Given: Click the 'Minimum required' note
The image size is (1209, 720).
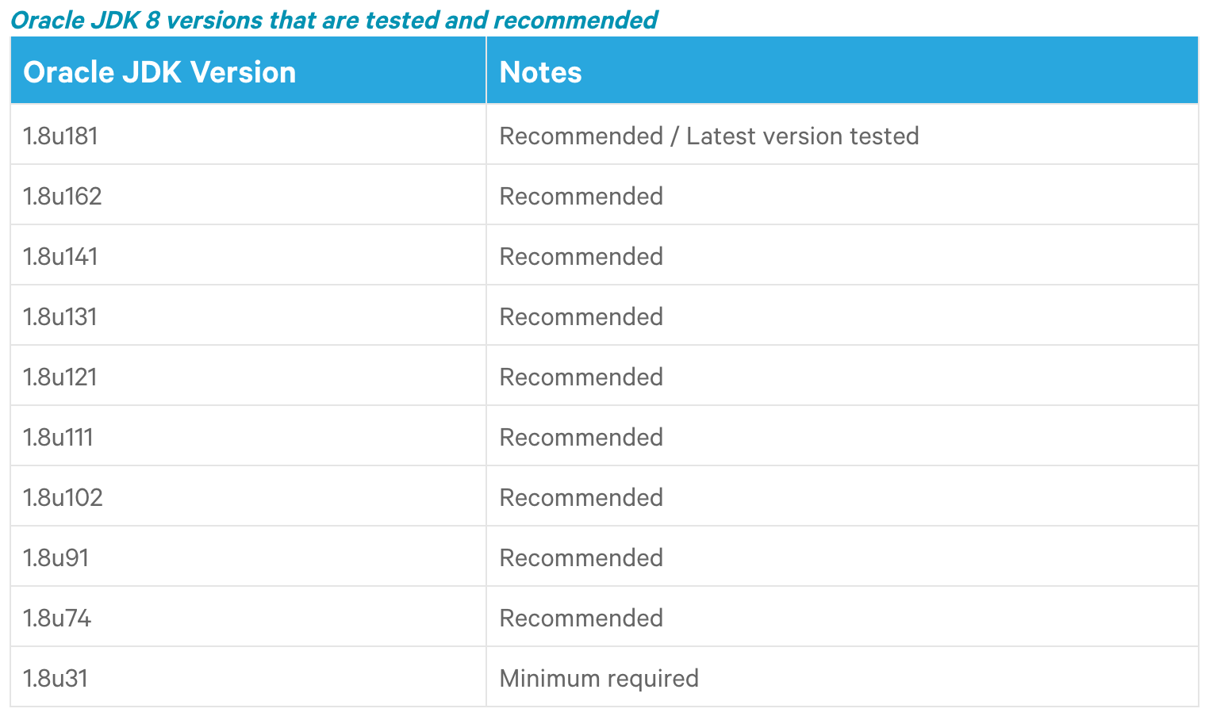Looking at the screenshot, I should (599, 679).
